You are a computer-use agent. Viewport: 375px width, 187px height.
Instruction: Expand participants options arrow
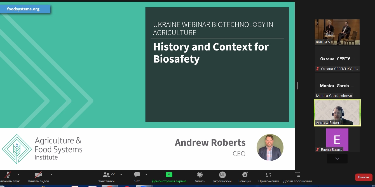coord(121,175)
